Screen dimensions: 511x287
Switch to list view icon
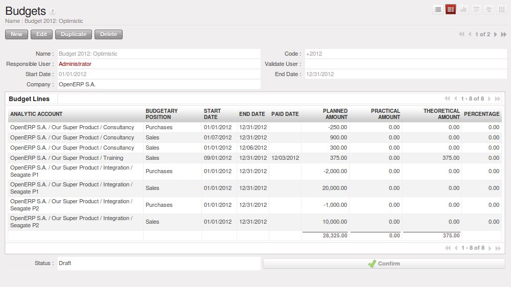click(x=438, y=9)
